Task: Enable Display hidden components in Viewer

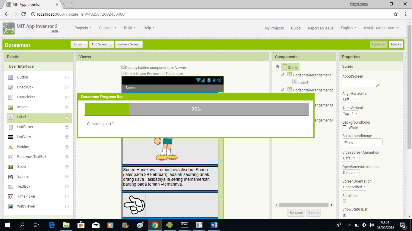Action: pyautogui.click(x=123, y=67)
